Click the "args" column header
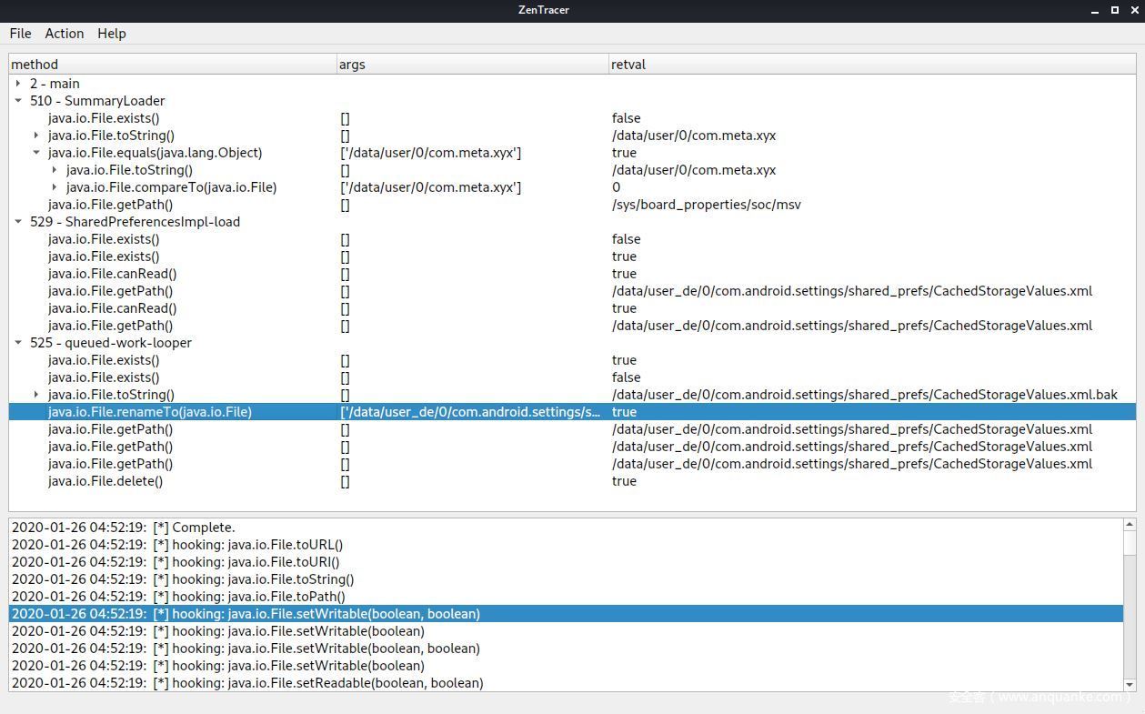Image resolution: width=1145 pixels, height=714 pixels. pyautogui.click(x=352, y=64)
